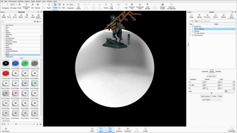Expand the Environments tree node
This screenshot has height=133, width=237.
(190, 35)
